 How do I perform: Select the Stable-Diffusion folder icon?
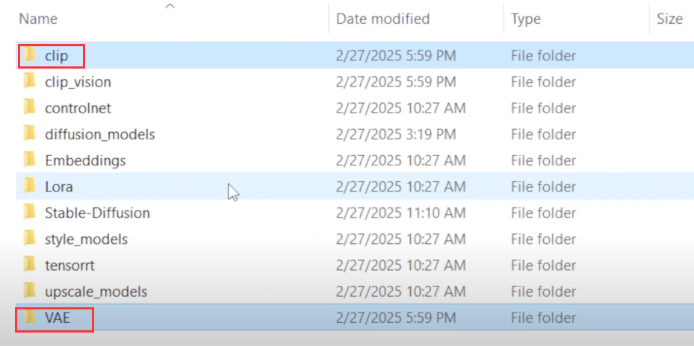click(x=29, y=213)
